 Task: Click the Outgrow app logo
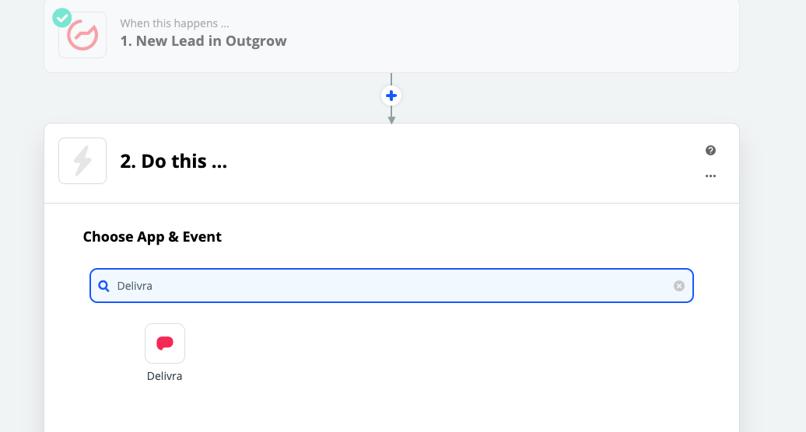[x=82, y=35]
